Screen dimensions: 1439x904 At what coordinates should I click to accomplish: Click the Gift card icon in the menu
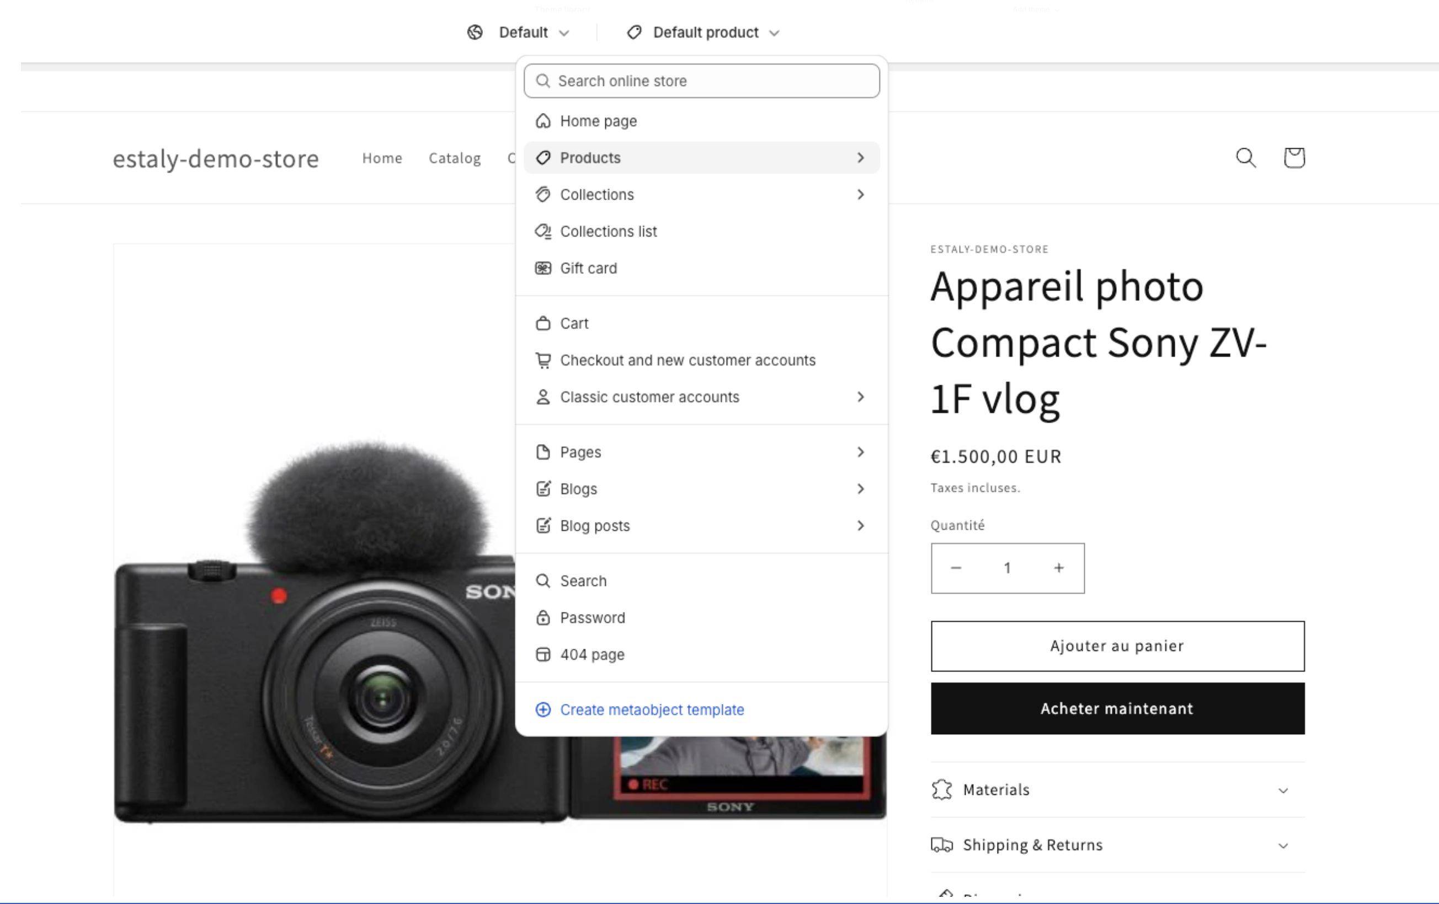click(542, 268)
